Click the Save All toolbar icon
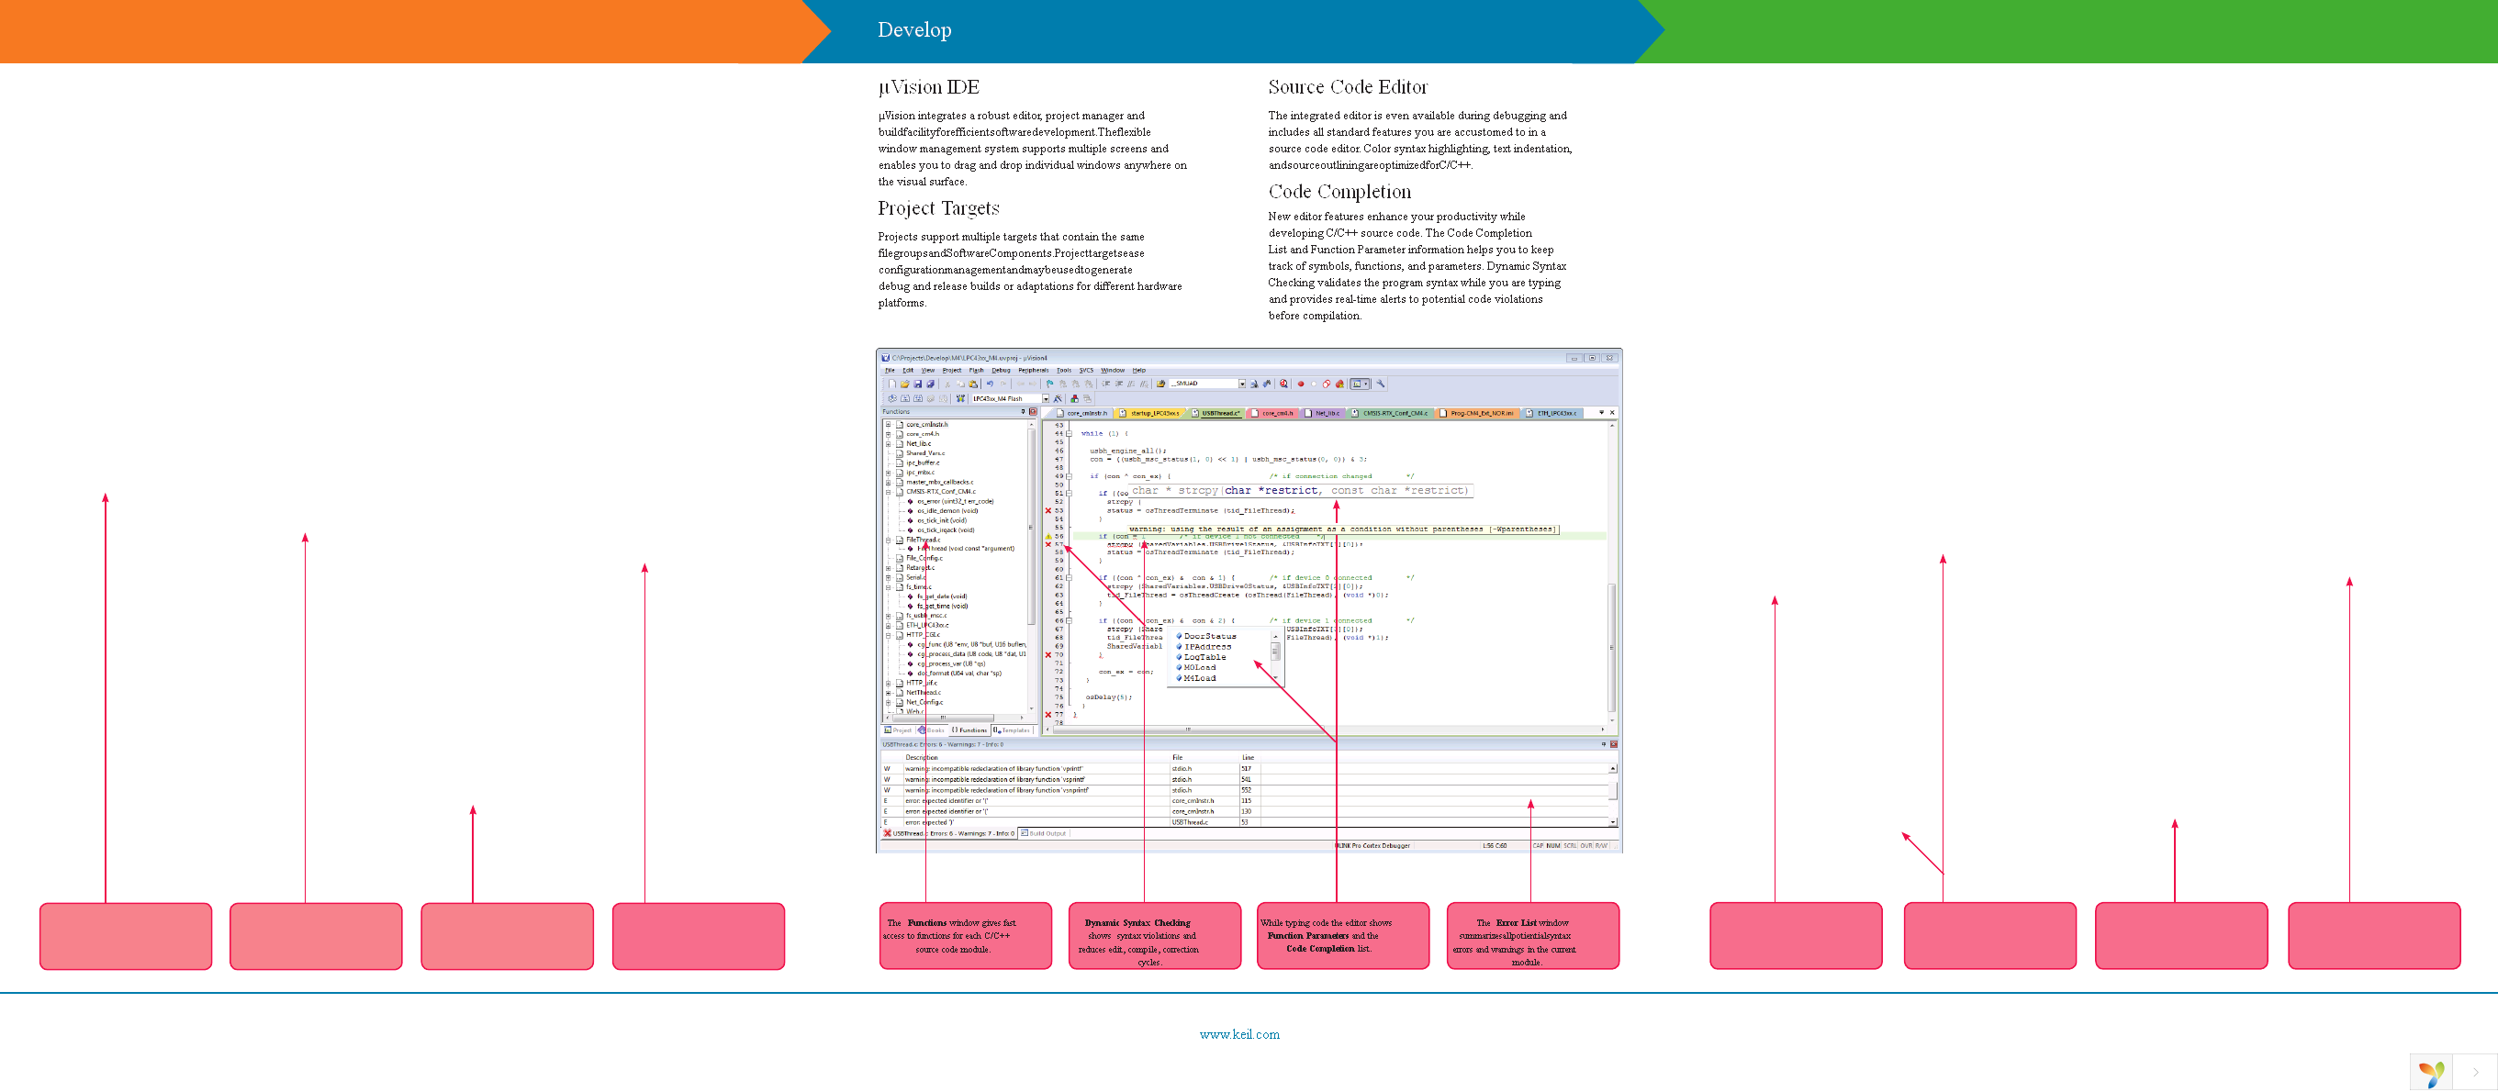Image resolution: width=2498 pixels, height=1092 pixels. click(931, 384)
